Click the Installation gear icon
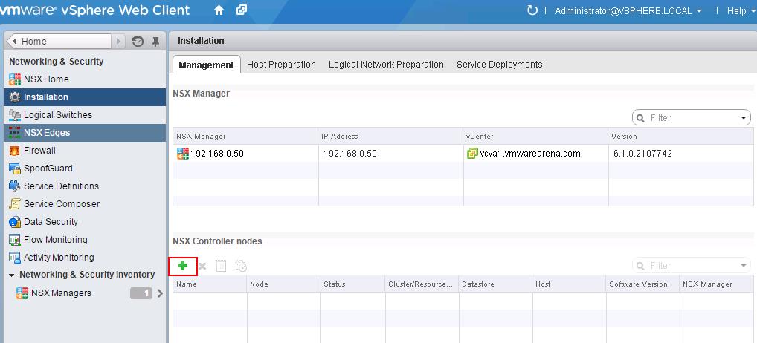The image size is (757, 343). coord(15,97)
